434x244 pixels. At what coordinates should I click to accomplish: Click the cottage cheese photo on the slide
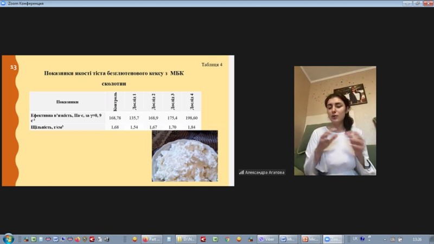click(x=184, y=156)
